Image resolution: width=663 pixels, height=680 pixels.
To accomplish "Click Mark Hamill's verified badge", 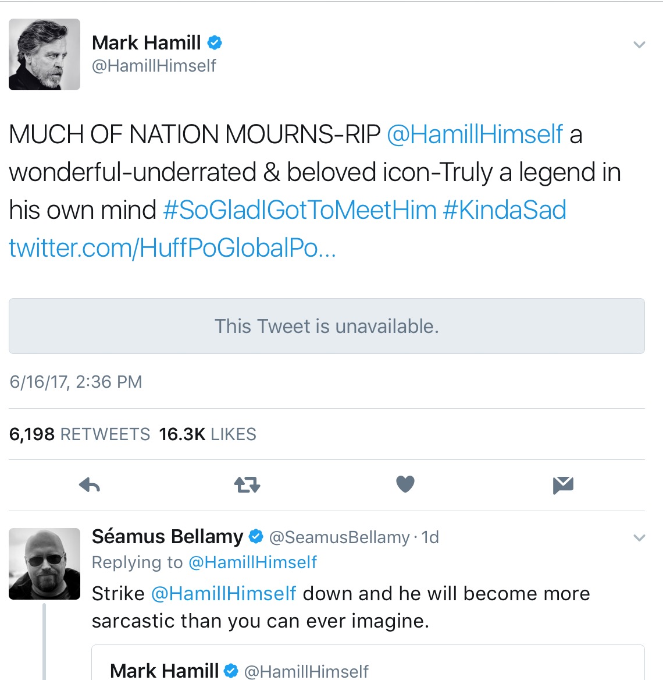I will tap(216, 42).
